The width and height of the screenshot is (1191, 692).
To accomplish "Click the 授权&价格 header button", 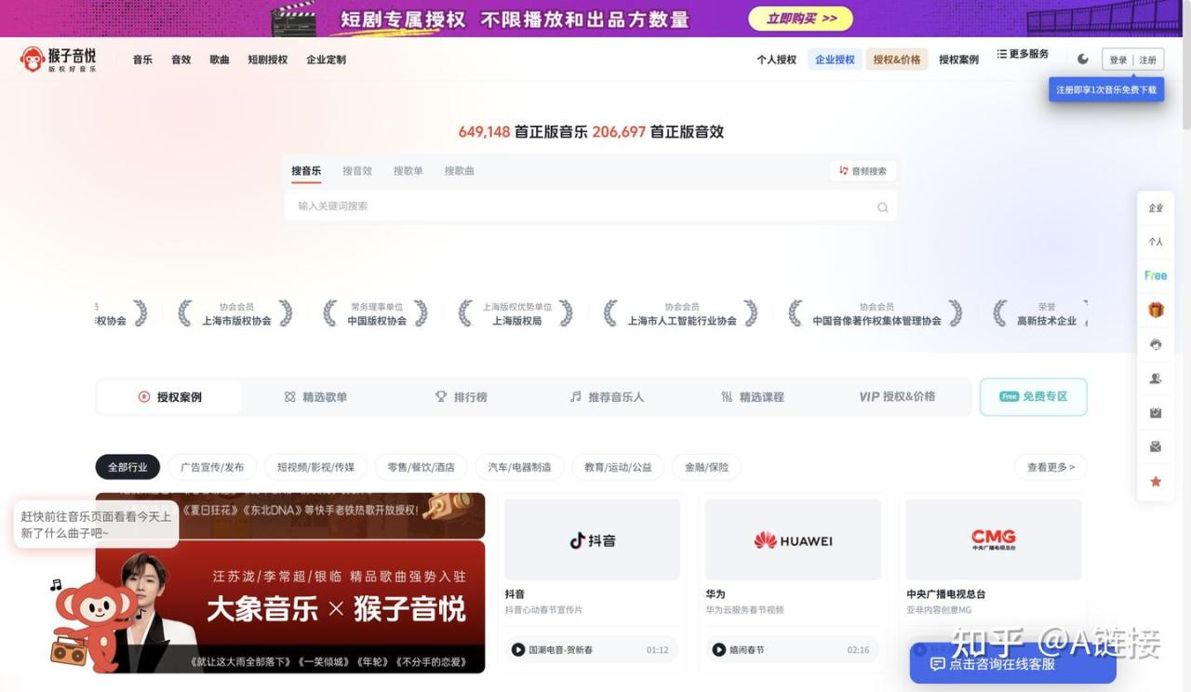I will pos(897,60).
